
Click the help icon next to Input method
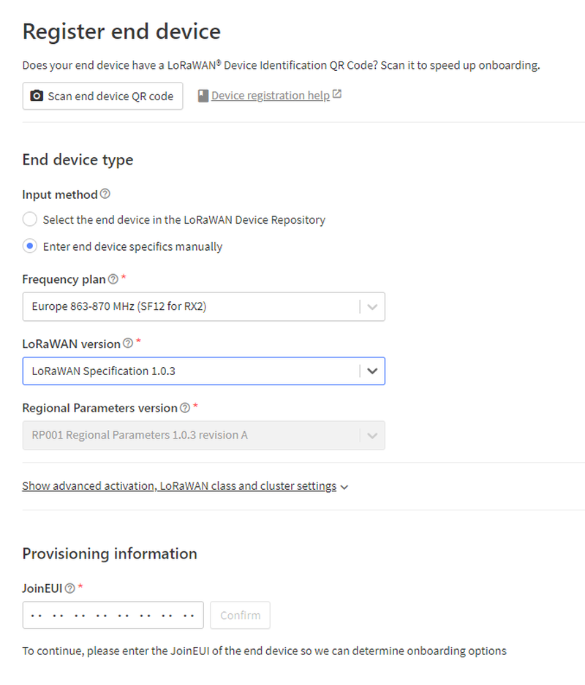coord(105,194)
